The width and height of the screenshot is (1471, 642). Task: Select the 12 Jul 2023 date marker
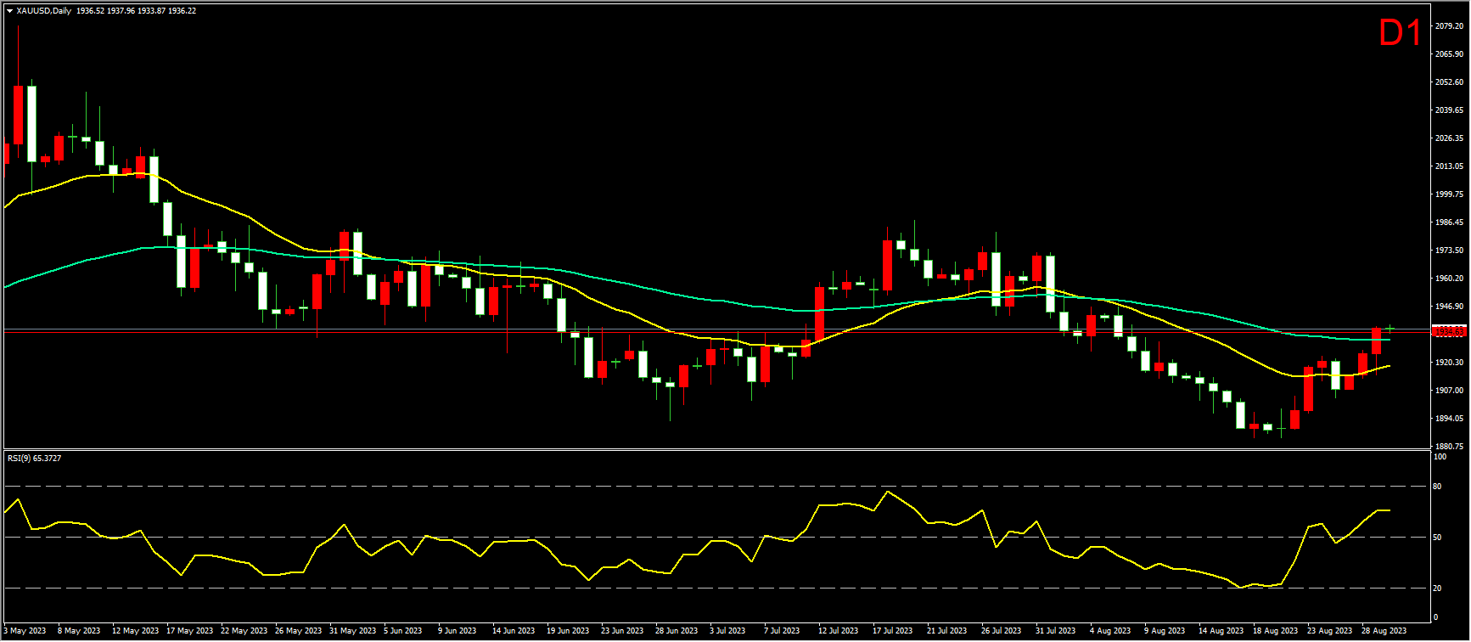click(x=839, y=631)
